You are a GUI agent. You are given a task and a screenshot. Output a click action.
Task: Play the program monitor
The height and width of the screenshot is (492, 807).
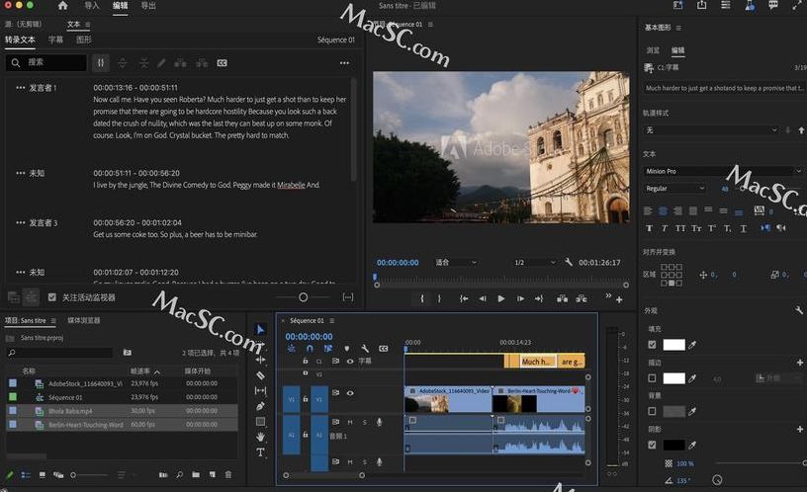point(501,298)
